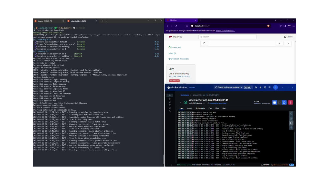329x185 pixels.
Task: Go to the previous MailHog message page
Action: (x=279, y=43)
